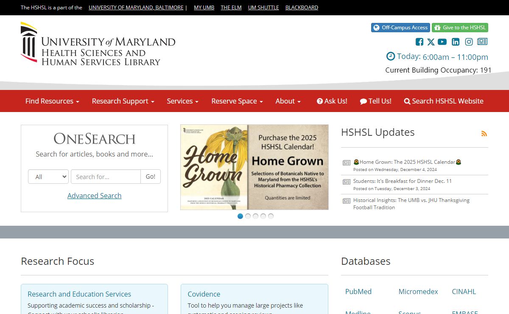Open the LinkedIn social icon
This screenshot has height=314, width=509.
point(456,42)
